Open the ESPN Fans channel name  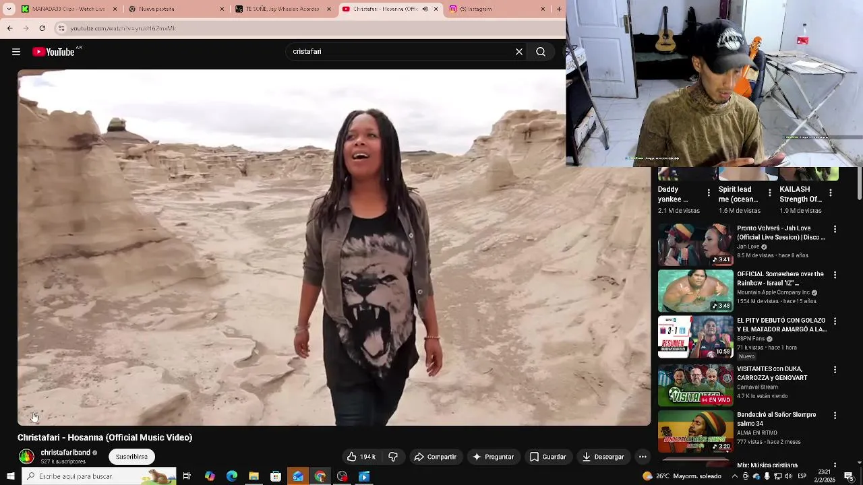[x=751, y=339]
